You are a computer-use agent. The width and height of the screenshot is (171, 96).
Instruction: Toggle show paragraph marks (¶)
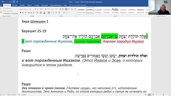point(75,9)
